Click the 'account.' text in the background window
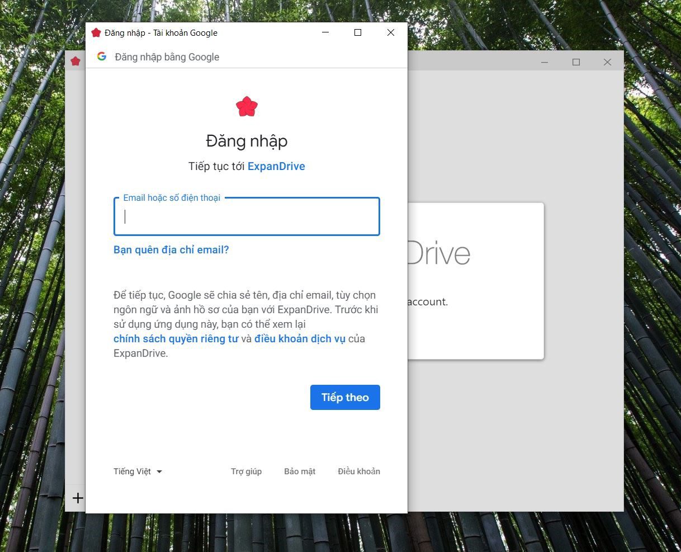The width and height of the screenshot is (681, 552). [428, 302]
